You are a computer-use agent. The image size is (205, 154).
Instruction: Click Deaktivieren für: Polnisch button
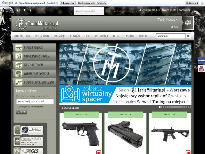click(x=92, y=3)
